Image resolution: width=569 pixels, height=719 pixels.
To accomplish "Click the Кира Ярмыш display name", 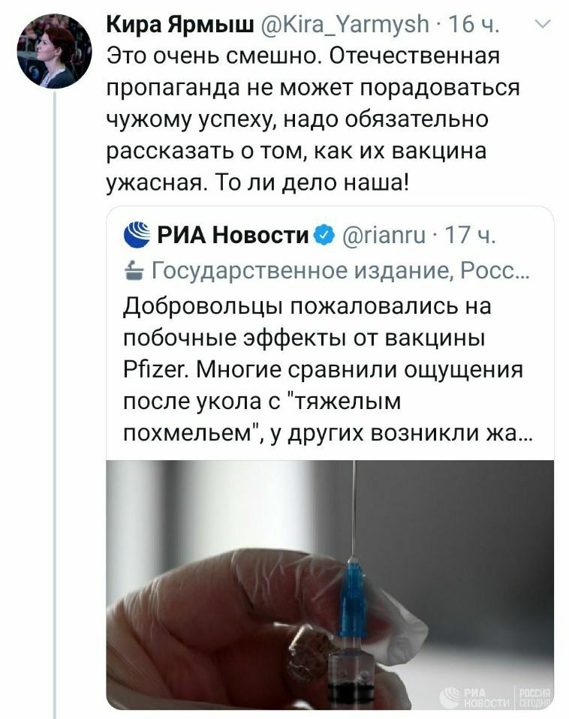I will coord(179,24).
